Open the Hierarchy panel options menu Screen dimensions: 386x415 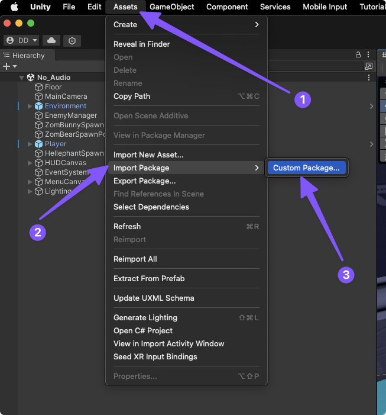point(369,54)
